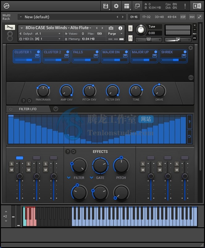
Task: Click the instrument volume slider
Action: coord(178,40)
